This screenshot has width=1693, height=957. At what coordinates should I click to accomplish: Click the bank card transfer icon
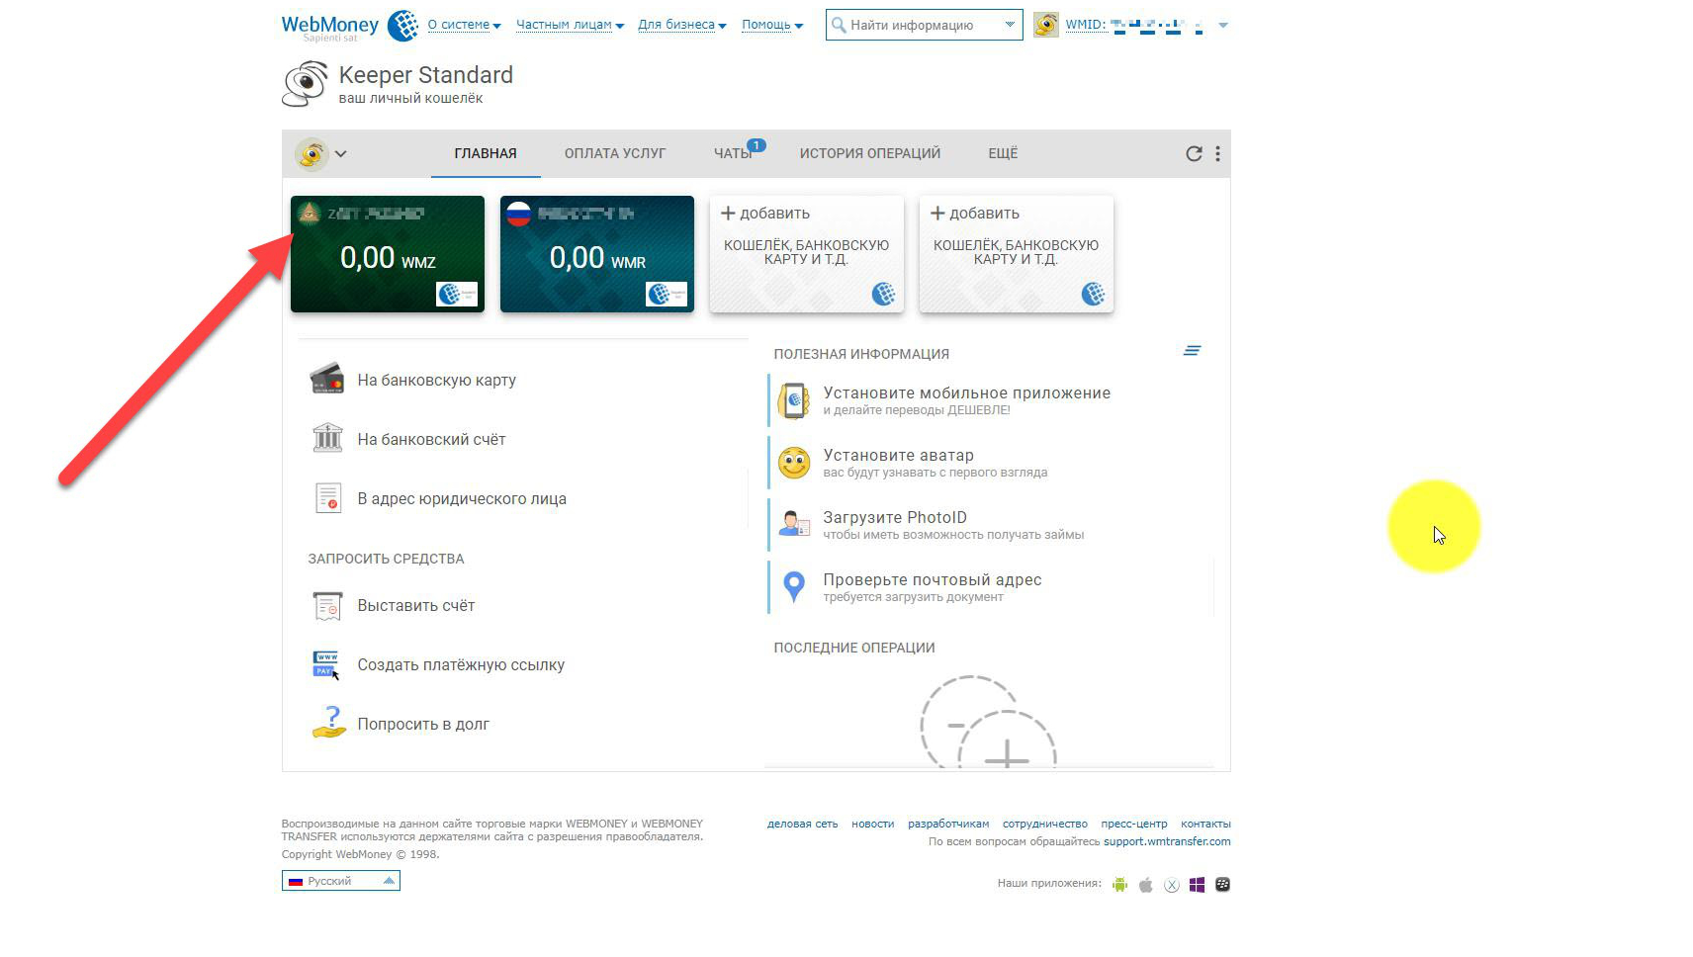tap(327, 380)
